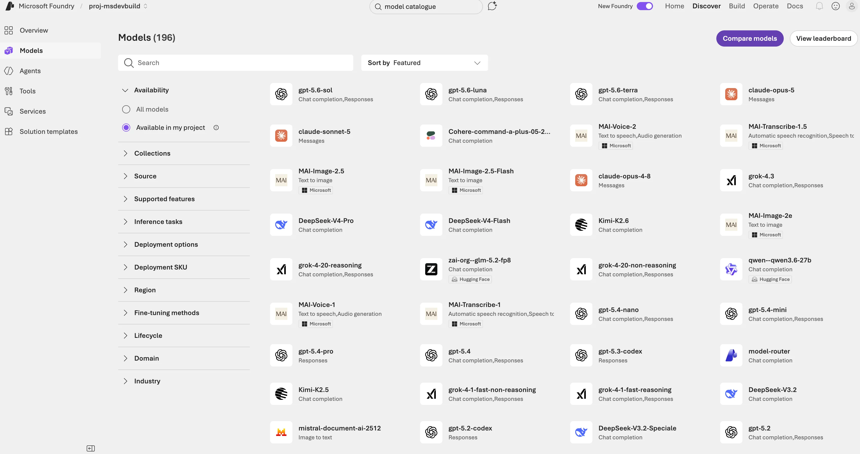The height and width of the screenshot is (454, 860).
Task: Click the Agents icon in sidebar
Action: pos(9,71)
